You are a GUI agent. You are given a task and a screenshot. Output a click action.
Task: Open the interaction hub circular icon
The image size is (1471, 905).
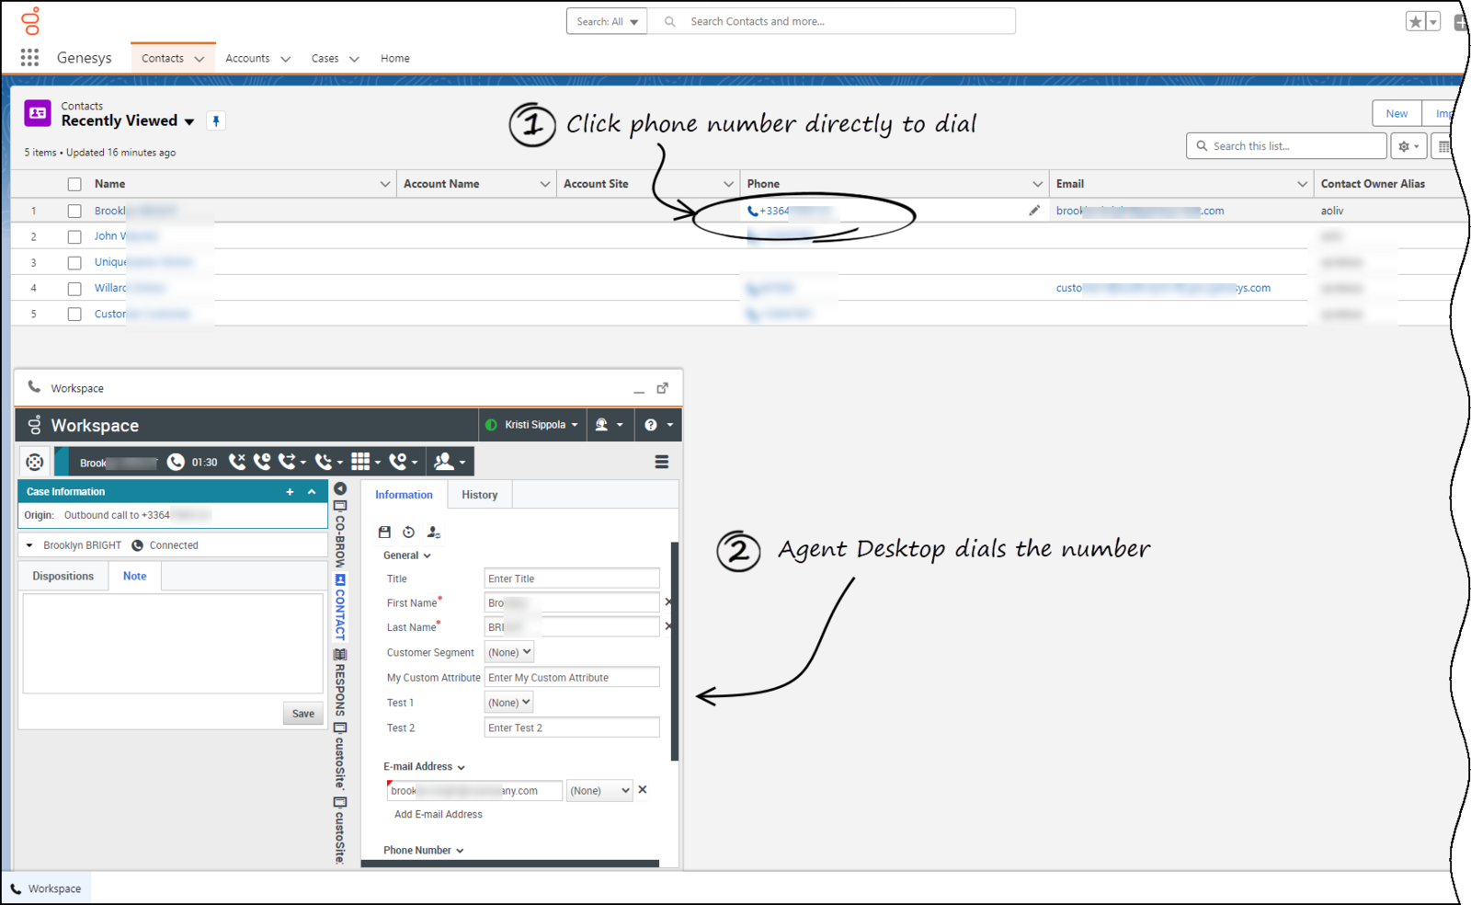(35, 462)
